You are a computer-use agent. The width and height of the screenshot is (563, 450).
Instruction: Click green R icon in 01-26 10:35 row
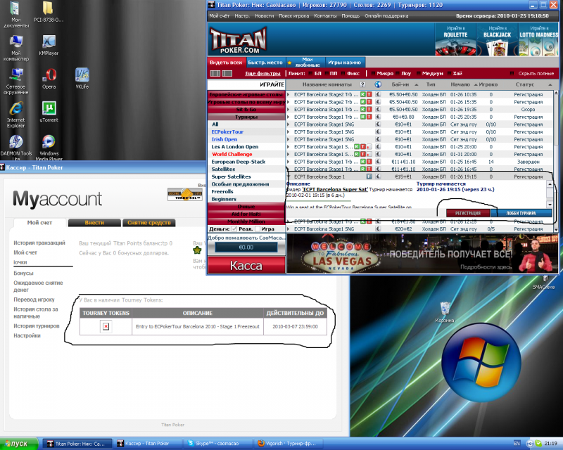click(x=363, y=95)
